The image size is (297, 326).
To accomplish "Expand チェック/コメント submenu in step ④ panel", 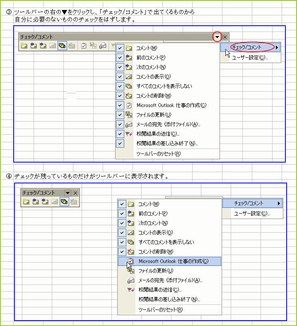I will click(253, 203).
